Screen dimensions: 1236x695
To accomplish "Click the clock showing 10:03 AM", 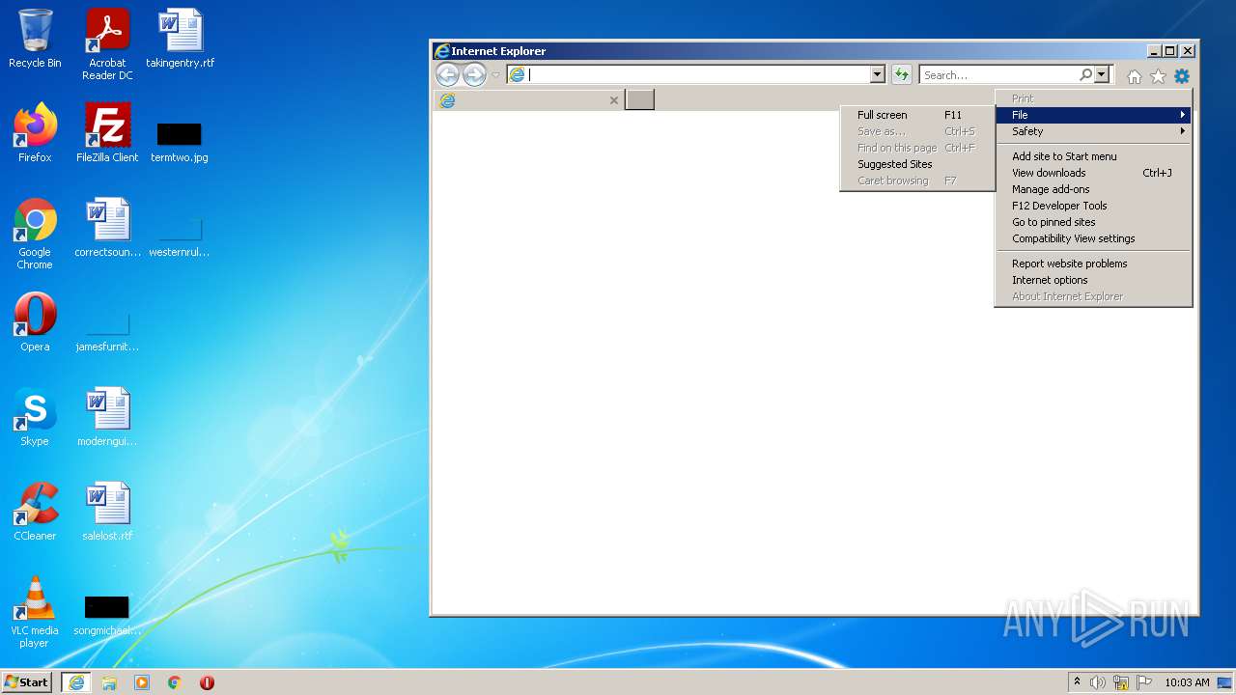I will [x=1186, y=682].
